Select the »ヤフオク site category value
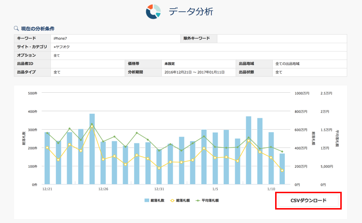 click(63, 47)
